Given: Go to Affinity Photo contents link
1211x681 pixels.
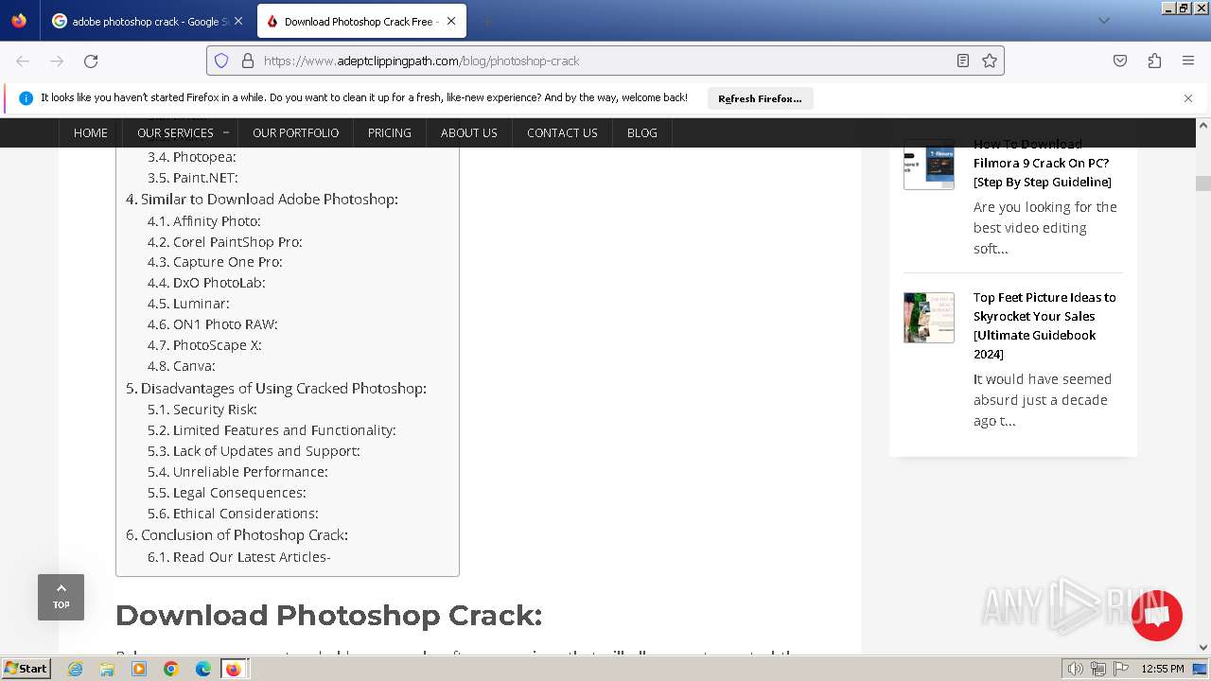Looking at the screenshot, I should 204,221.
